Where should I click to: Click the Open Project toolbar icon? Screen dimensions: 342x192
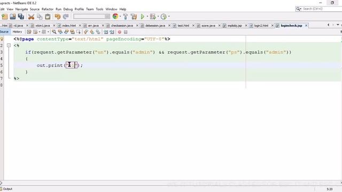13,17
